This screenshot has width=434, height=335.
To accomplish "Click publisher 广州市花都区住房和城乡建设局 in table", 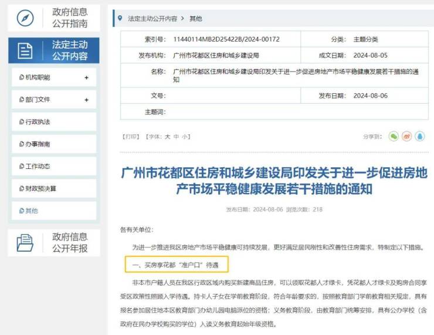I will coord(216,55).
